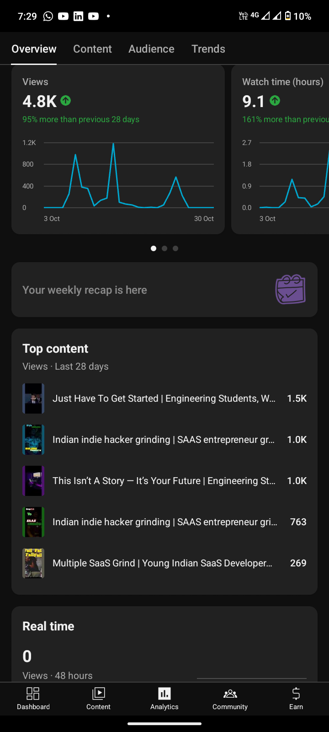Tap the purple weekly recap calendar icon
329x732 pixels.
(290, 289)
